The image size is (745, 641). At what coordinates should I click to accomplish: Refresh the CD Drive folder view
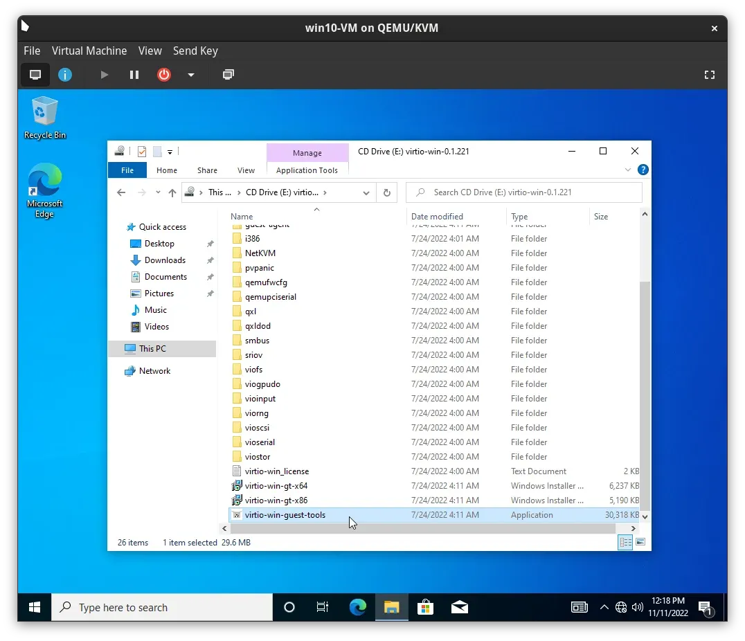click(x=387, y=192)
